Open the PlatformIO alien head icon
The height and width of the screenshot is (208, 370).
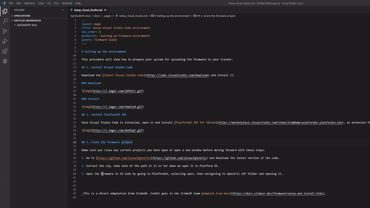[x=5, y=61]
